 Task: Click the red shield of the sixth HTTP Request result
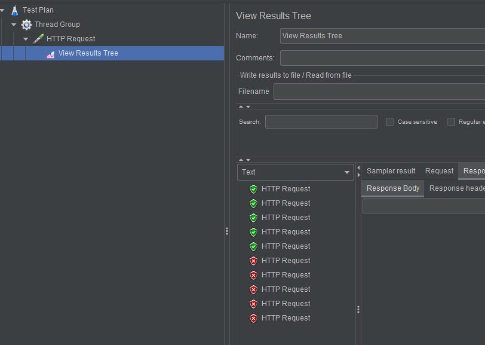tap(253, 261)
